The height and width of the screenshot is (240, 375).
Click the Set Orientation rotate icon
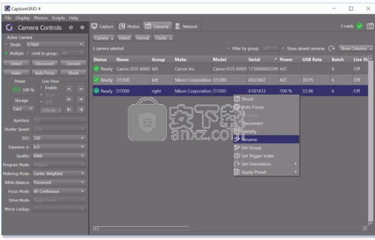pos(237,164)
